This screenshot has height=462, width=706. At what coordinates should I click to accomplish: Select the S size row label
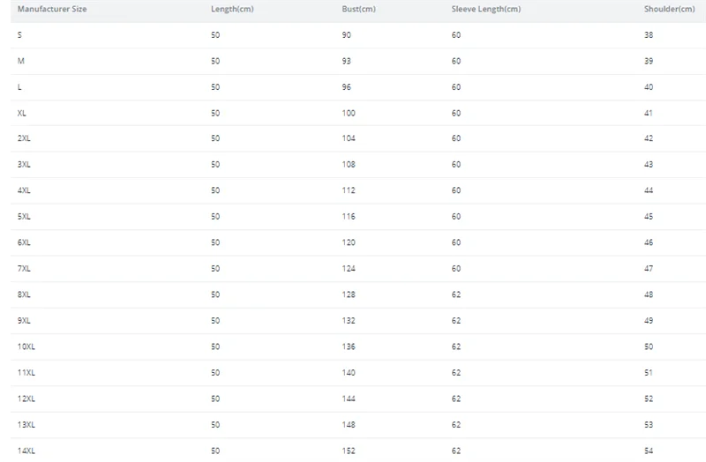pyautogui.click(x=19, y=35)
